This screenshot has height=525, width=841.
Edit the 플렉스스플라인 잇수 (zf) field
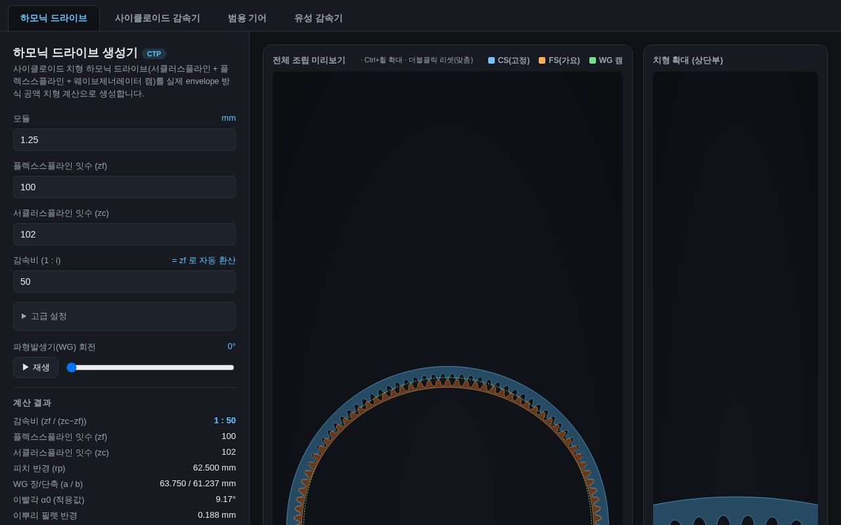[x=124, y=187]
